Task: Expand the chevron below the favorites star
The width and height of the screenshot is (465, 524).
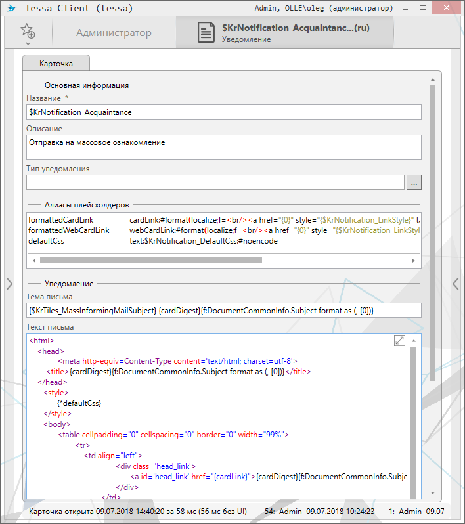Action: click(28, 44)
